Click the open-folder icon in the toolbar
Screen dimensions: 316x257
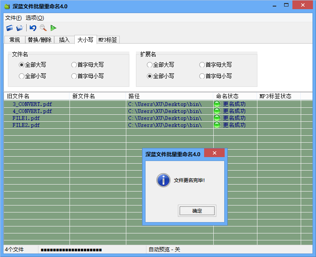(x=20, y=28)
